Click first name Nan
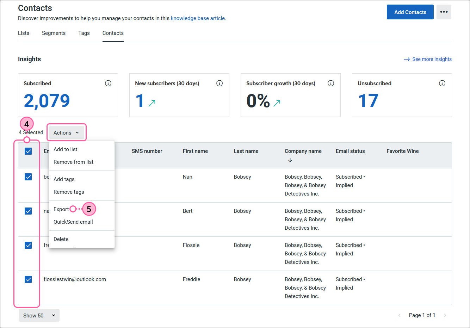 [187, 177]
